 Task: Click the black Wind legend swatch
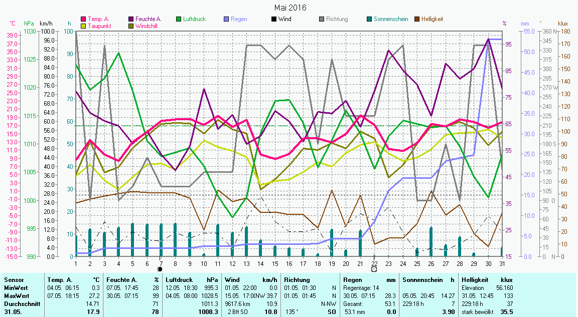point(273,19)
